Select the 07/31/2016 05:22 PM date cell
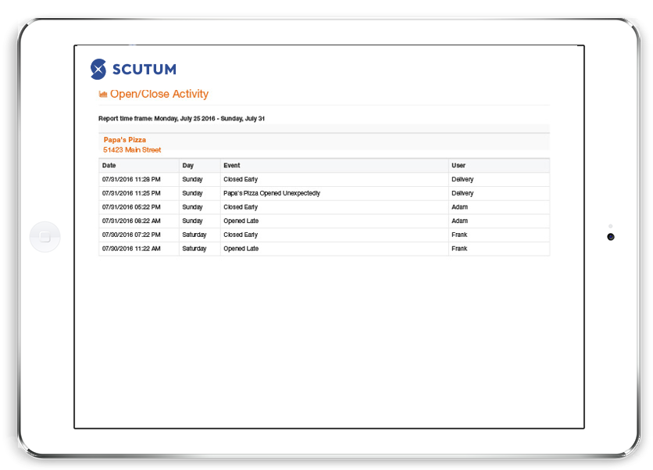The width and height of the screenshot is (653, 470). (131, 207)
